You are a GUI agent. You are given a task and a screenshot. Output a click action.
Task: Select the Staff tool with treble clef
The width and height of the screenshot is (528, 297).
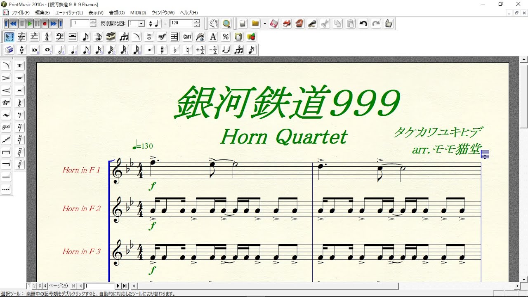21,37
